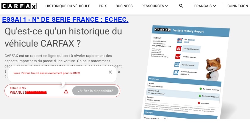250x126 pixels.
Task: Select the Business menu item
Action: [124, 6]
